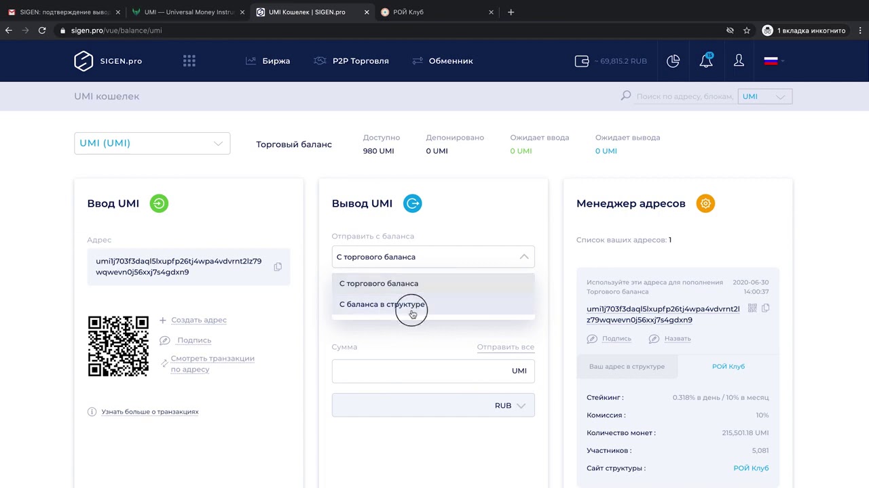
Task: Click the incognito profile indicator
Action: 804,30
